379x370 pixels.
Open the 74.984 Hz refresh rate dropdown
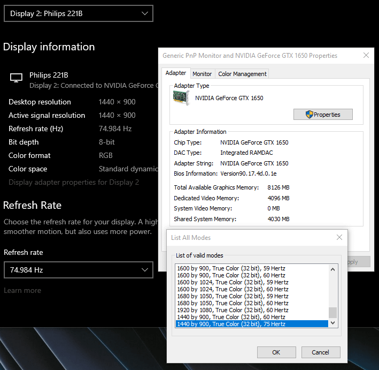point(79,270)
